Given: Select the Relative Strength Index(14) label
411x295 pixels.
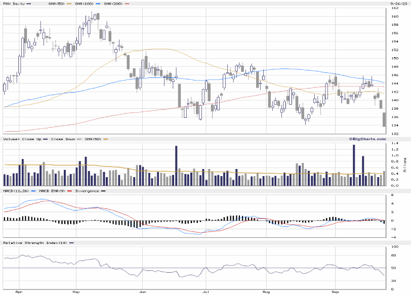Looking at the screenshot, I should pos(34,243).
